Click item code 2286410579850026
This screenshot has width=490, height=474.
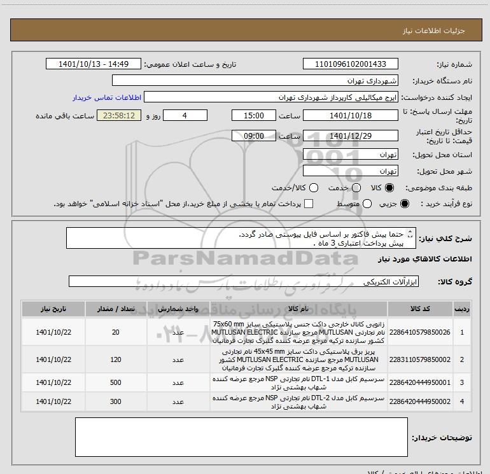click(x=420, y=332)
